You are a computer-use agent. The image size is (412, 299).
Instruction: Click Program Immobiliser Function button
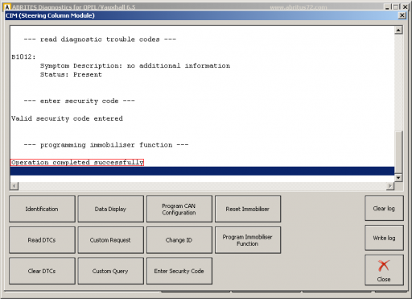click(248, 240)
